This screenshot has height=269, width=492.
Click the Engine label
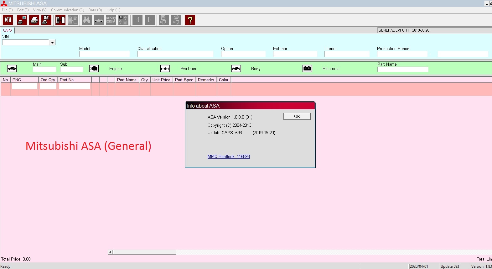point(116,69)
